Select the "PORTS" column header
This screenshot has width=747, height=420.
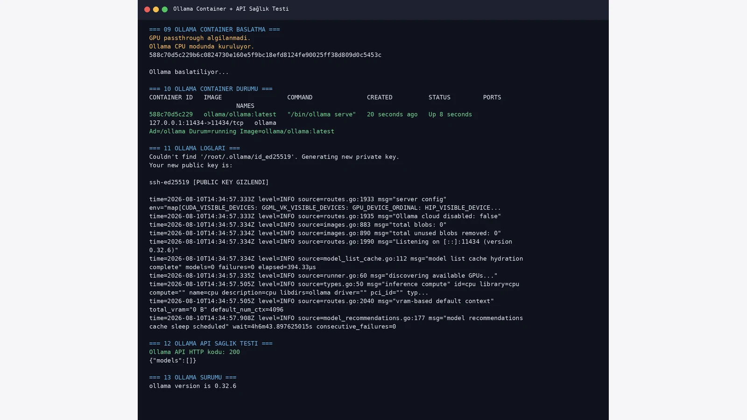pos(492,98)
